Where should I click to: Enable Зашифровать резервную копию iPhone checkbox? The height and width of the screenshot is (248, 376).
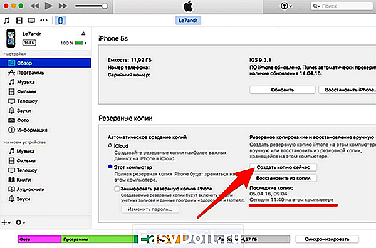117,189
